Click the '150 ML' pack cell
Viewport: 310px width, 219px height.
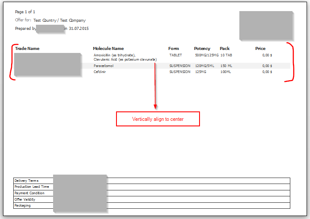(x=226, y=66)
